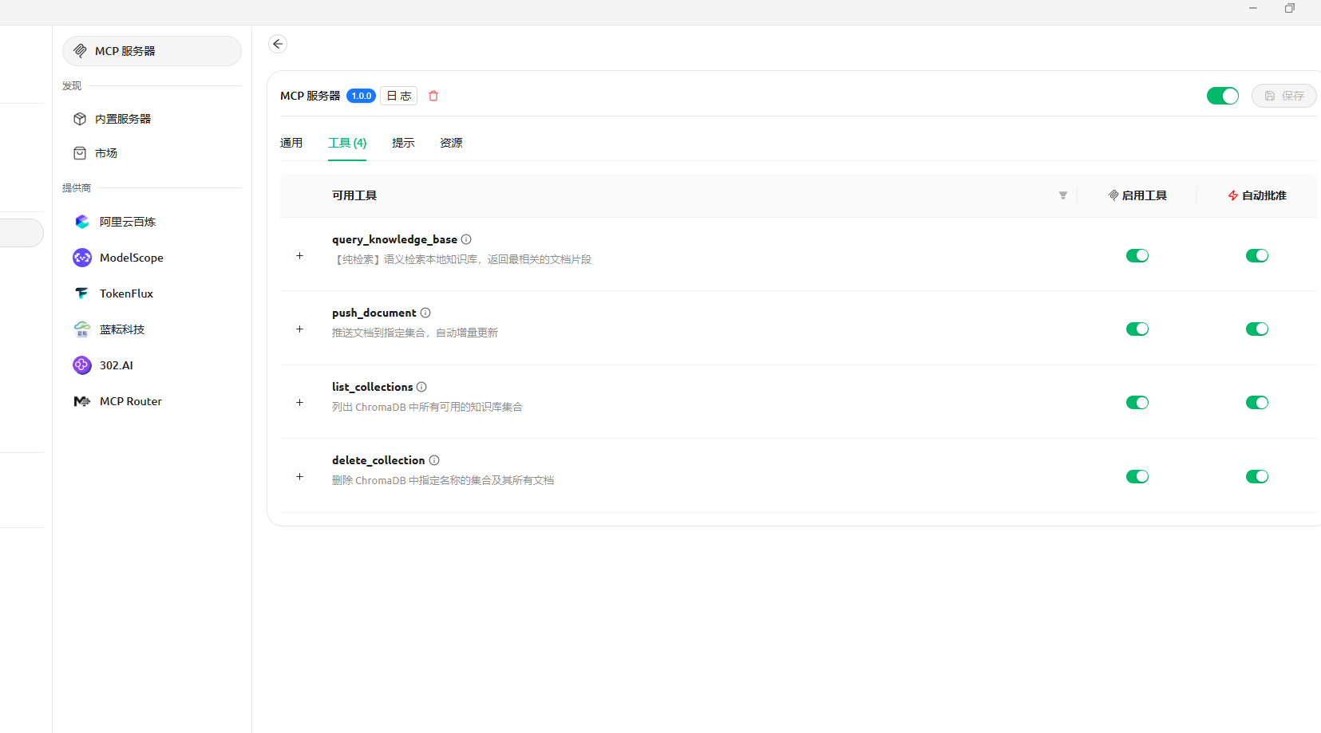Screen dimensions: 1321x733
Task: Click info icon next to list_collections
Action: click(x=421, y=387)
